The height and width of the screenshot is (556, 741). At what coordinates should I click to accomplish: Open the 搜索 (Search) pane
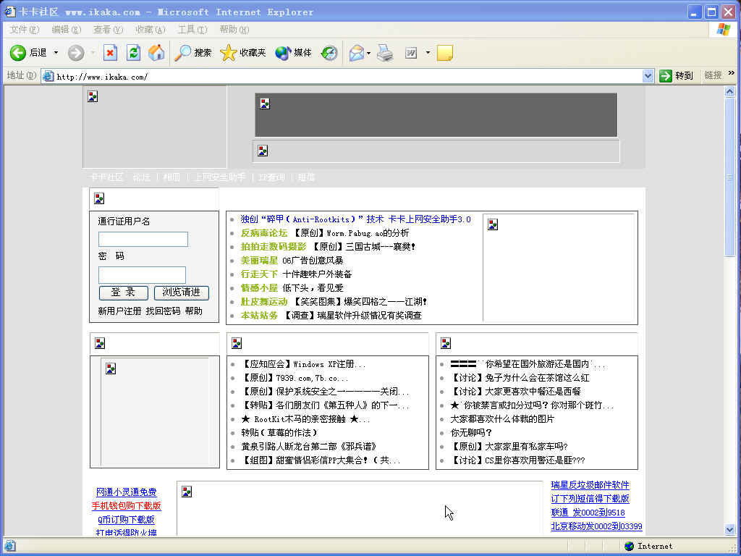pos(193,53)
